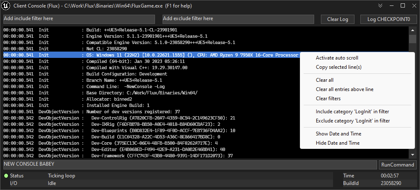Viewport: 420px width, 190px height.
Task: Click the RunCommand button
Action: click(398, 164)
